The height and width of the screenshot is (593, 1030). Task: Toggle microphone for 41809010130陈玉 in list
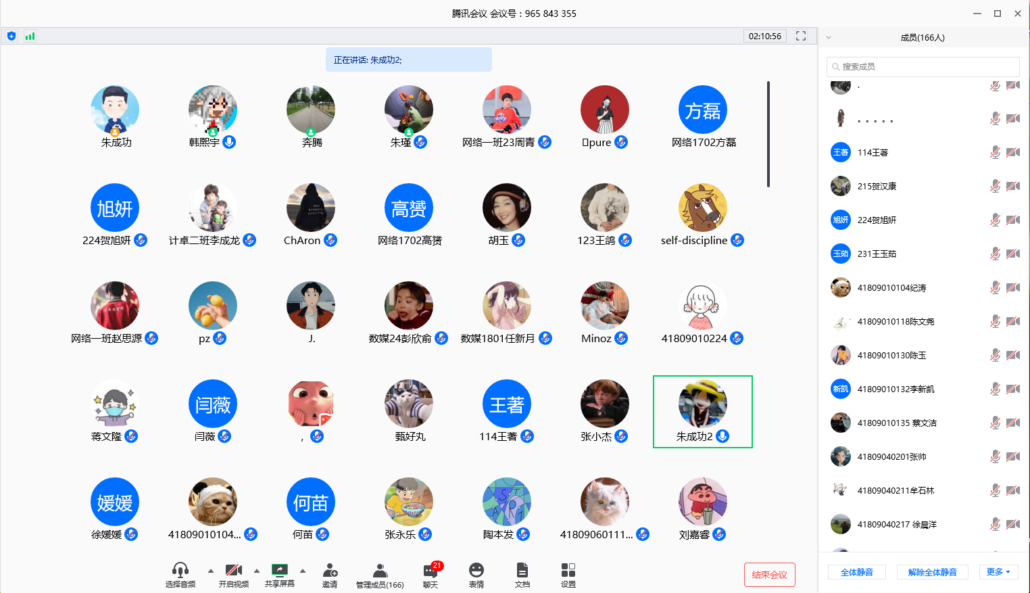995,355
